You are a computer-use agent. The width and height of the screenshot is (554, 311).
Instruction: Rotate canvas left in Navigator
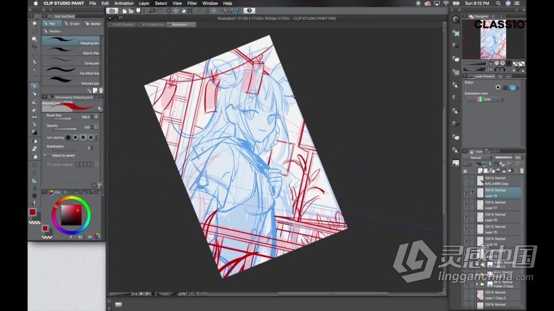[x=497, y=70]
